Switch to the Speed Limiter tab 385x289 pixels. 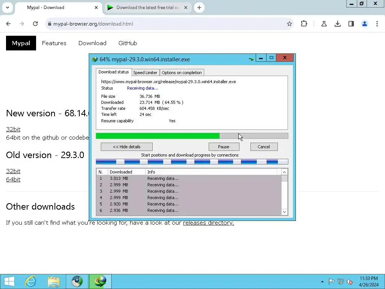pos(145,73)
